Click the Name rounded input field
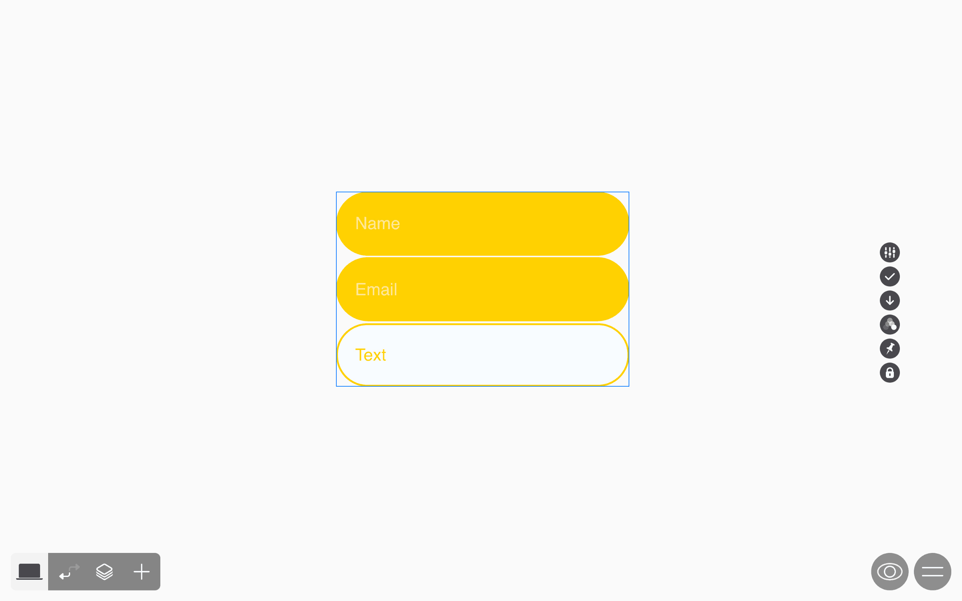The image size is (962, 601). pyautogui.click(x=483, y=224)
